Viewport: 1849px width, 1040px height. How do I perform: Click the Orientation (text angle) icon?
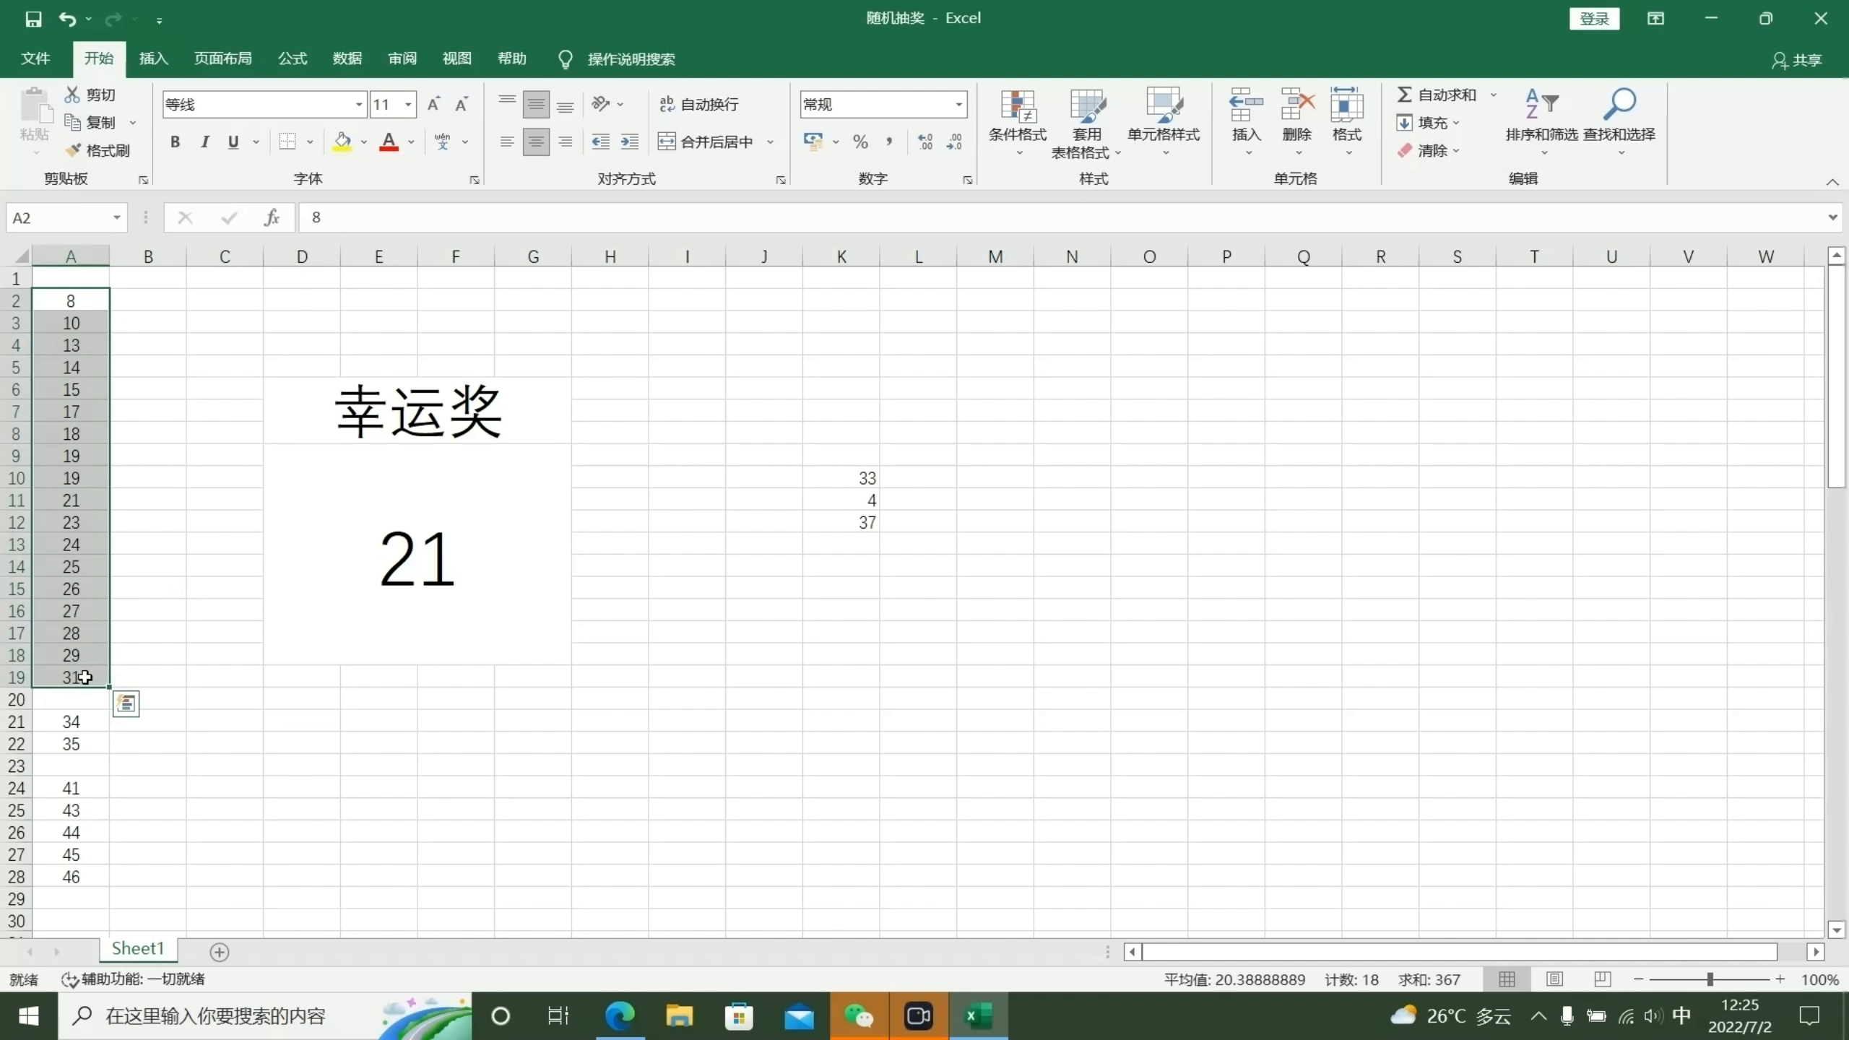(x=600, y=104)
